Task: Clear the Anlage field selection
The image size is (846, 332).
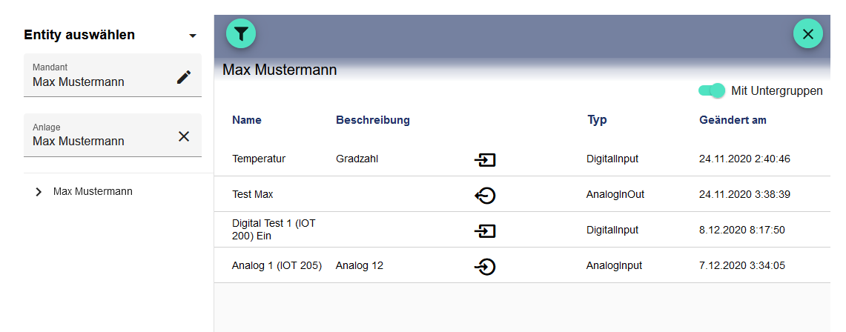Action: 184,136
